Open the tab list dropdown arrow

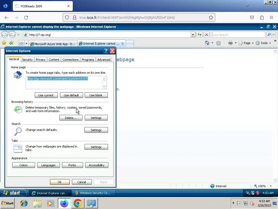coord(26,44)
